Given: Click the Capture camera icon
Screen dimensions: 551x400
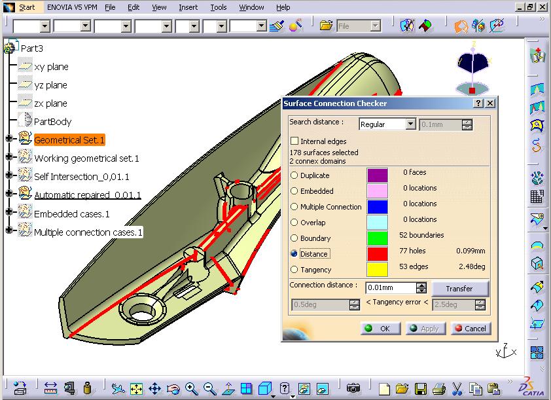Looking at the screenshot, I should [x=353, y=388].
